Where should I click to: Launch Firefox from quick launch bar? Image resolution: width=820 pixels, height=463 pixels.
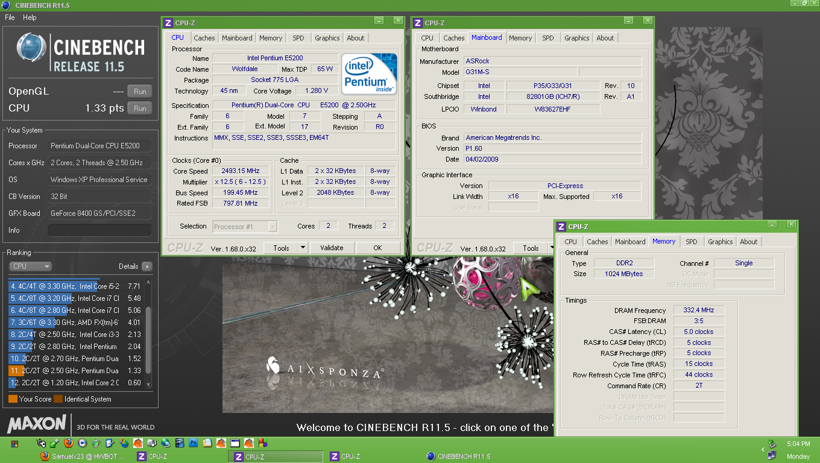(68, 443)
